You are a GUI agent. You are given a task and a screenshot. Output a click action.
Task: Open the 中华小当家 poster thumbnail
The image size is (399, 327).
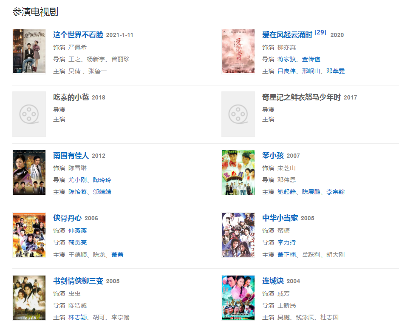[x=238, y=235]
